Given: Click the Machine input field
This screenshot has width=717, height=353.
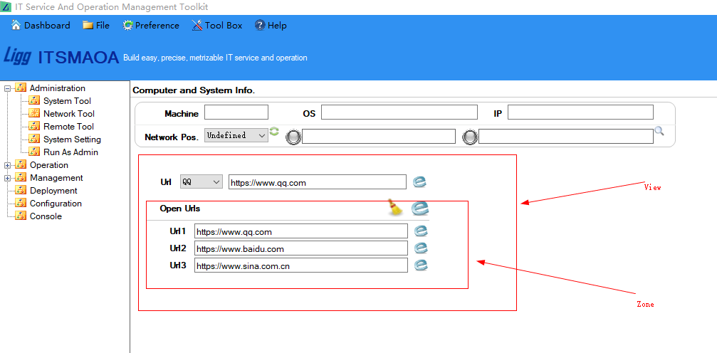Looking at the screenshot, I should pos(236,112).
